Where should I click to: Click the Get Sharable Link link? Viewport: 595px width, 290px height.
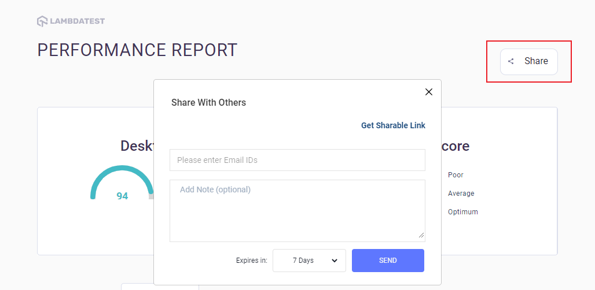(x=393, y=125)
